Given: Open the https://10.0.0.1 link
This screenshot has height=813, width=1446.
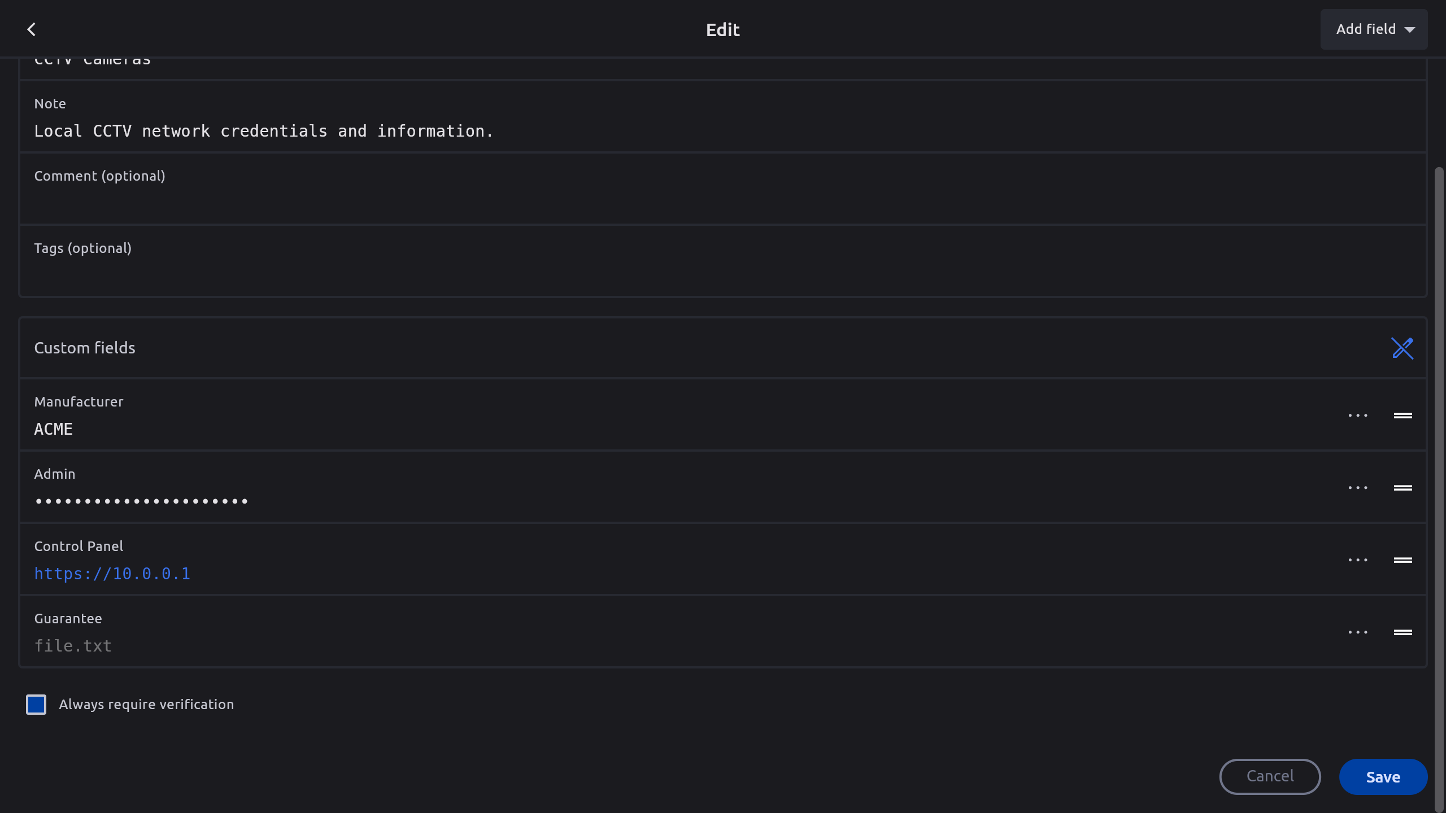Looking at the screenshot, I should point(112,574).
